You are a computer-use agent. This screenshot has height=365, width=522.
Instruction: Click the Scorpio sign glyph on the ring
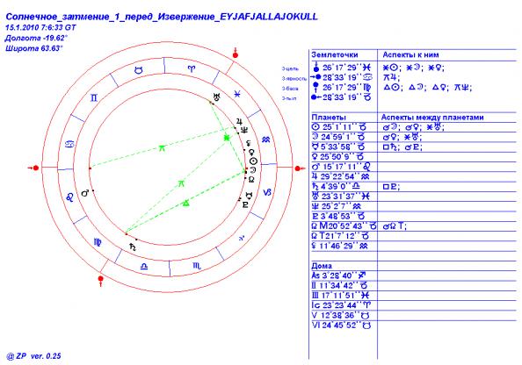click(197, 266)
